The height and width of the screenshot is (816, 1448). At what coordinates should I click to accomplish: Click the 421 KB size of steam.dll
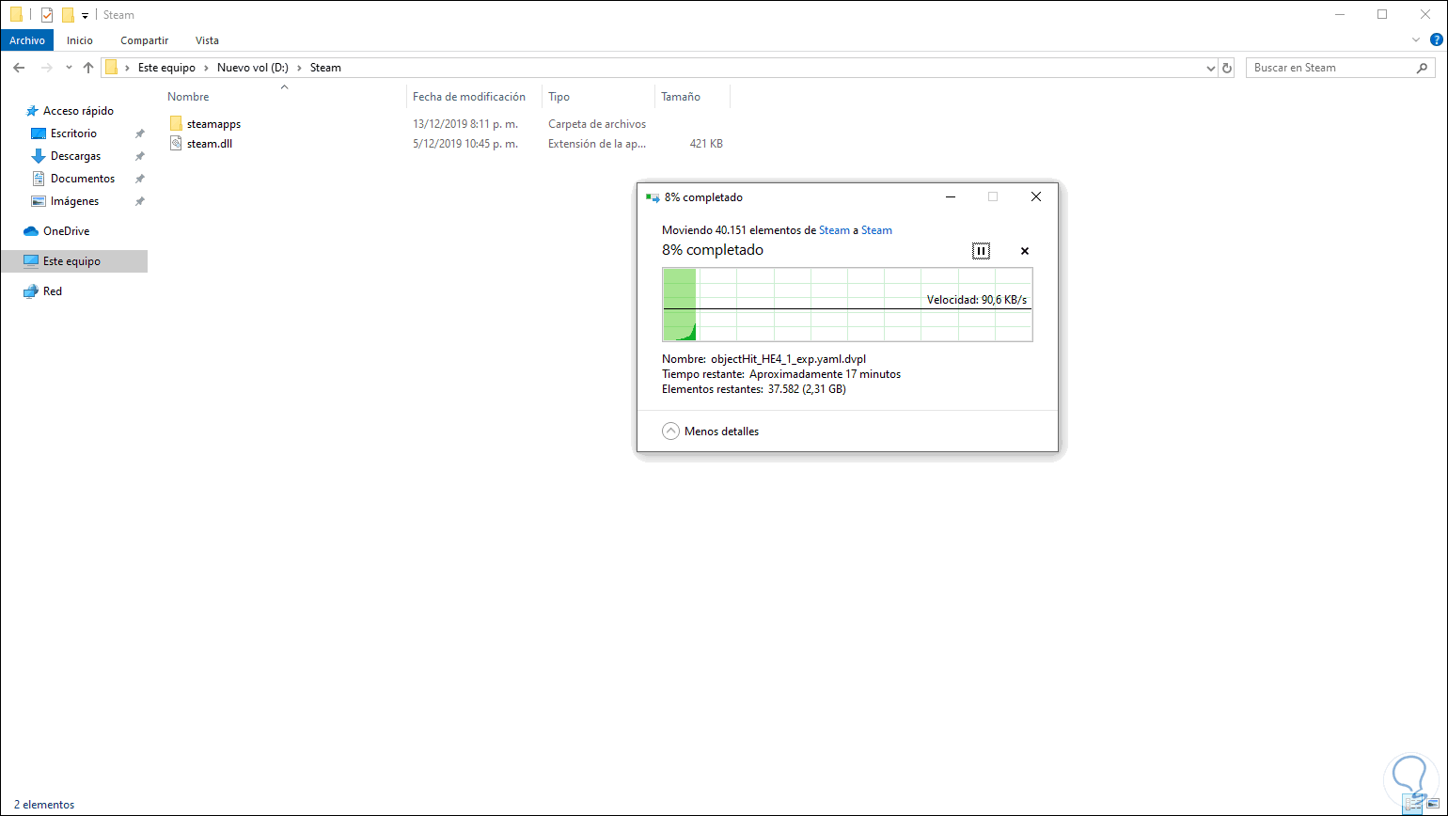pos(706,144)
